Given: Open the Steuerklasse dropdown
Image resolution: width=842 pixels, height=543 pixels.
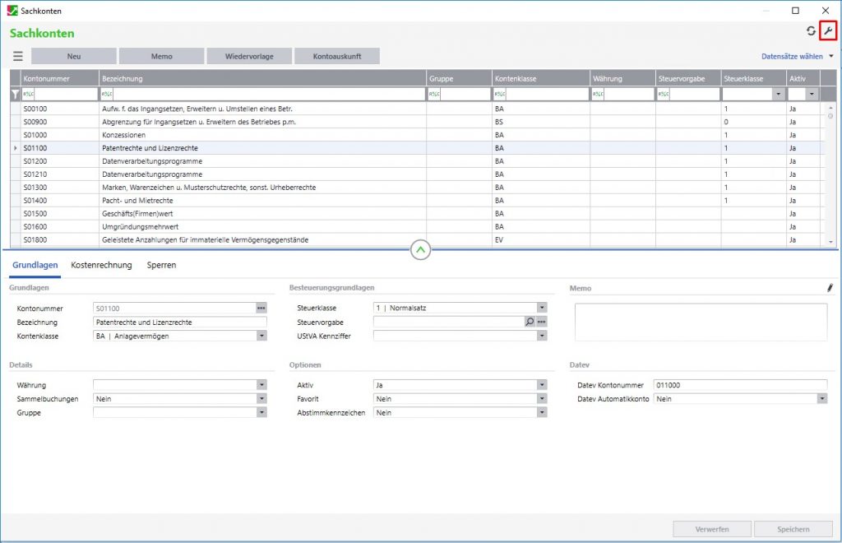Looking at the screenshot, I should point(541,309).
